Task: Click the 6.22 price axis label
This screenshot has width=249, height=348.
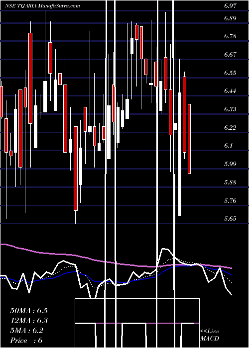Action: pos(230,128)
